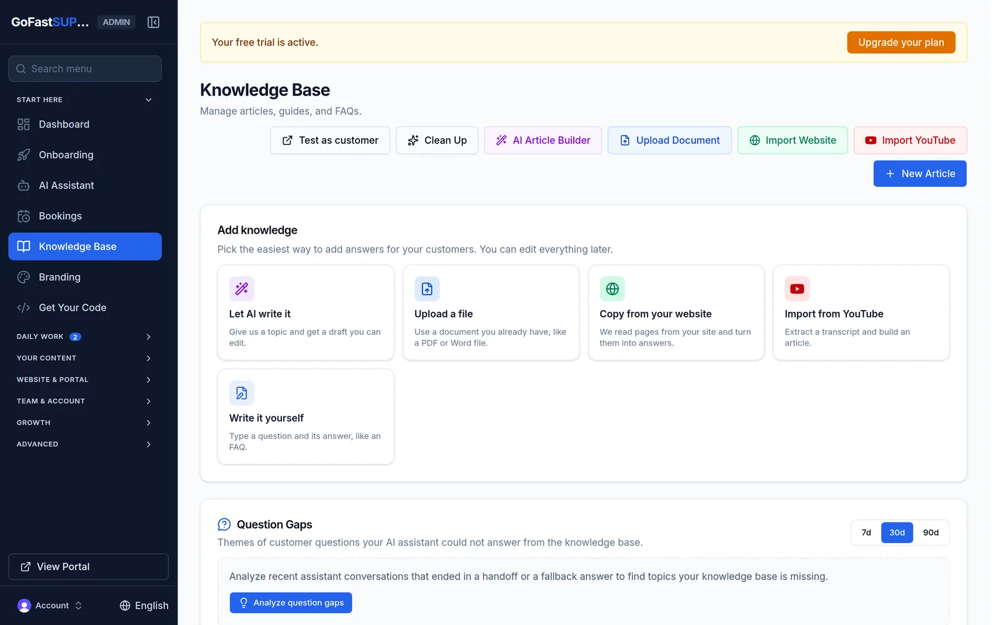Click the external link icon on View Portal
The image size is (1000, 625).
[26, 567]
